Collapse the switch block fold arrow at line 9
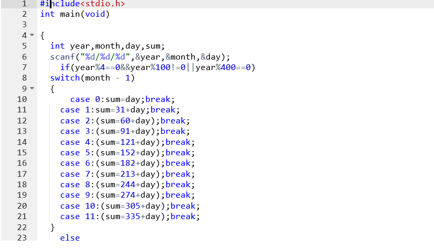 [x=32, y=88]
